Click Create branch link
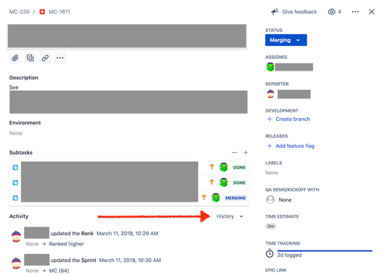The width and height of the screenshot is (387, 276). tap(293, 119)
